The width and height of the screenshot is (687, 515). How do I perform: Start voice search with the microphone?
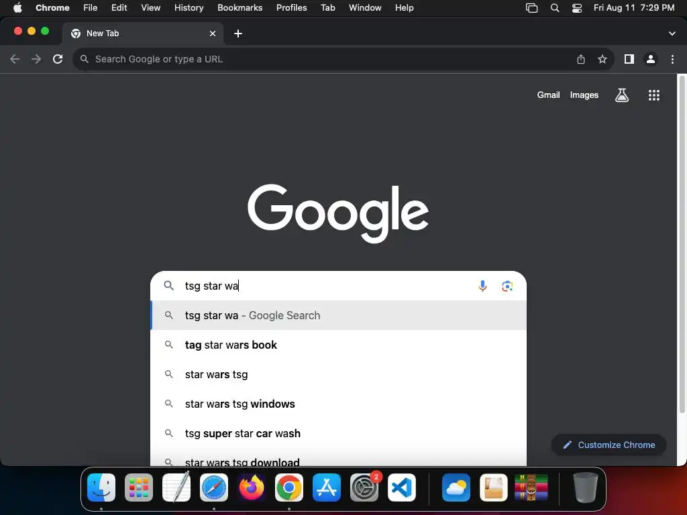pyautogui.click(x=482, y=286)
